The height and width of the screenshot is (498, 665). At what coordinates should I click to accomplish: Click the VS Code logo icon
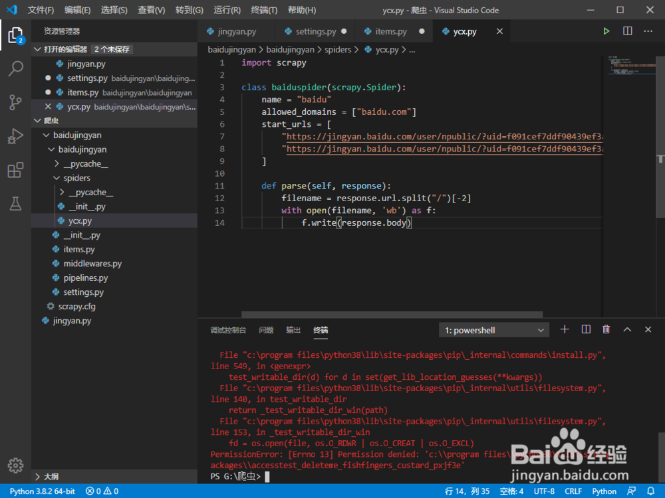click(12, 10)
